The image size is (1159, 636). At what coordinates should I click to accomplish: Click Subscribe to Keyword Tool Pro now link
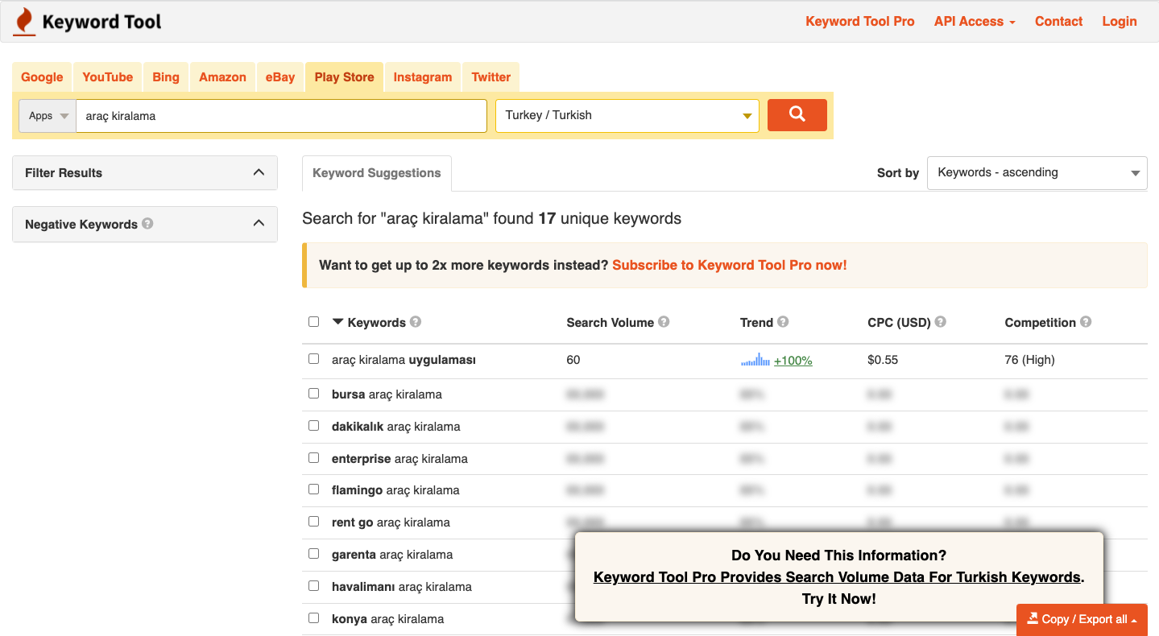[x=730, y=265]
